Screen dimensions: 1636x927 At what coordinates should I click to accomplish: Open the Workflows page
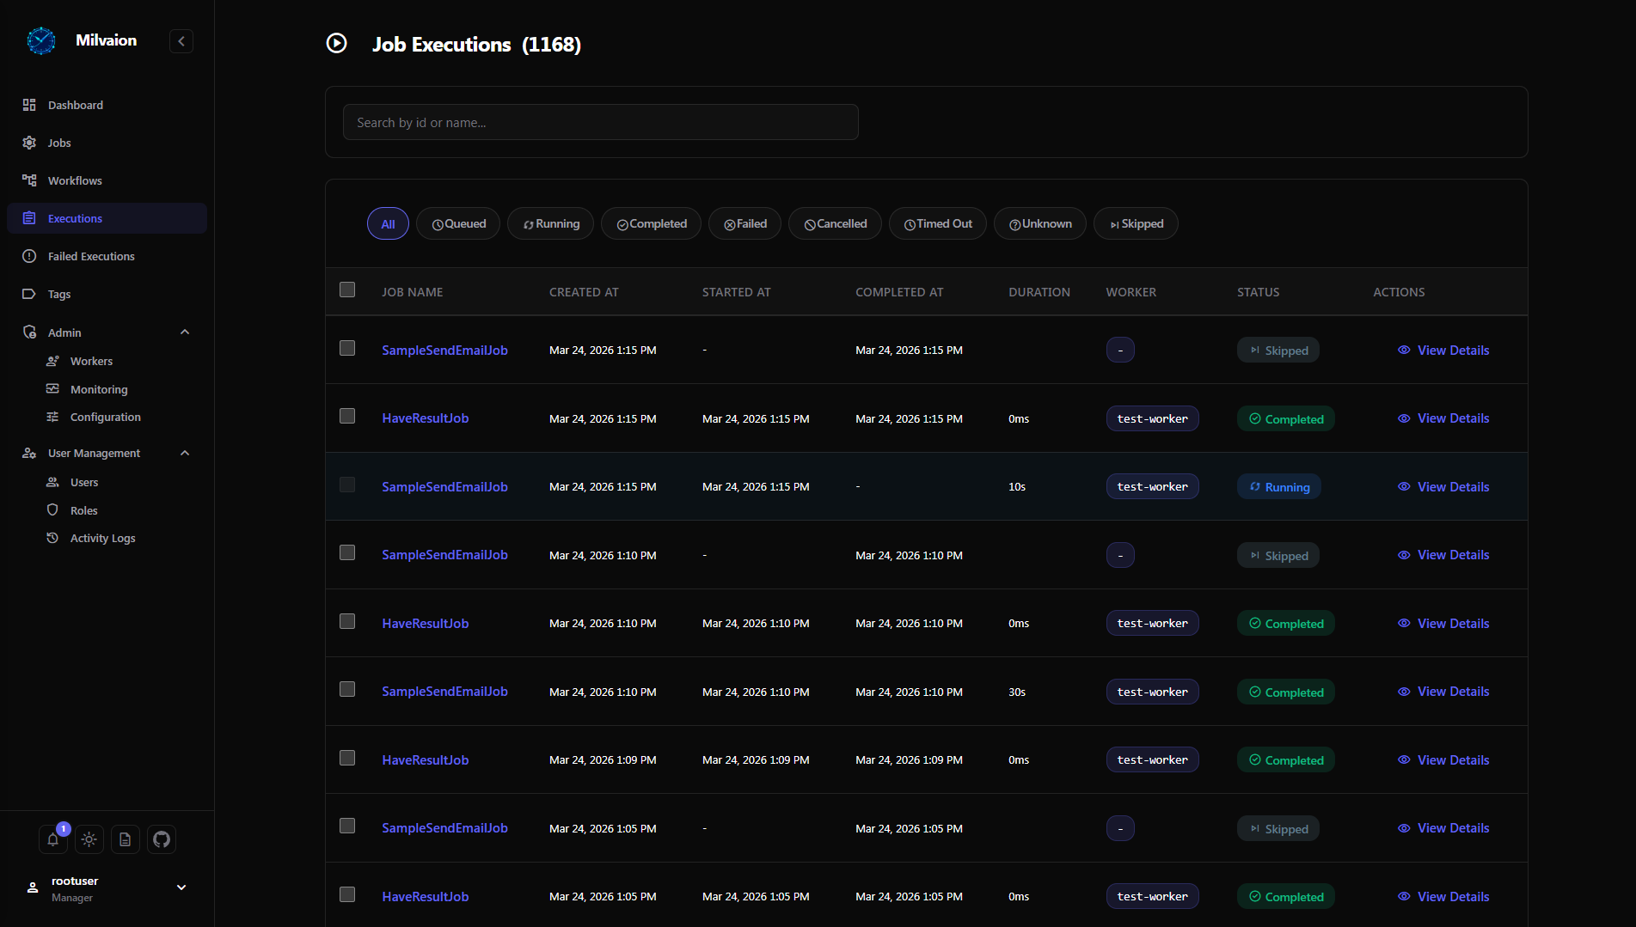click(x=73, y=180)
